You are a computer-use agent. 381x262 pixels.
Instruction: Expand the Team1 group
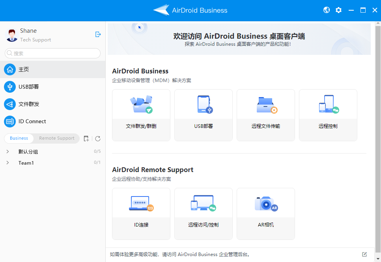[7, 163]
